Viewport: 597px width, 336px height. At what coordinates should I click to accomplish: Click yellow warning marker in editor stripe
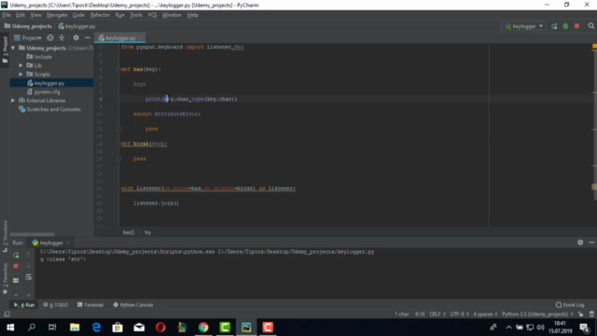pos(594,47)
